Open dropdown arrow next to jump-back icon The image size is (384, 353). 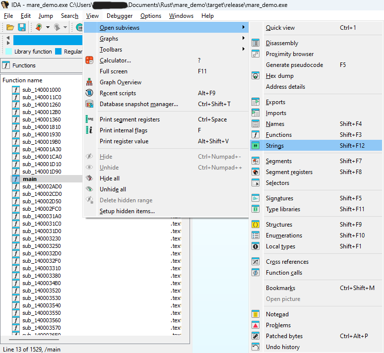[48, 27]
